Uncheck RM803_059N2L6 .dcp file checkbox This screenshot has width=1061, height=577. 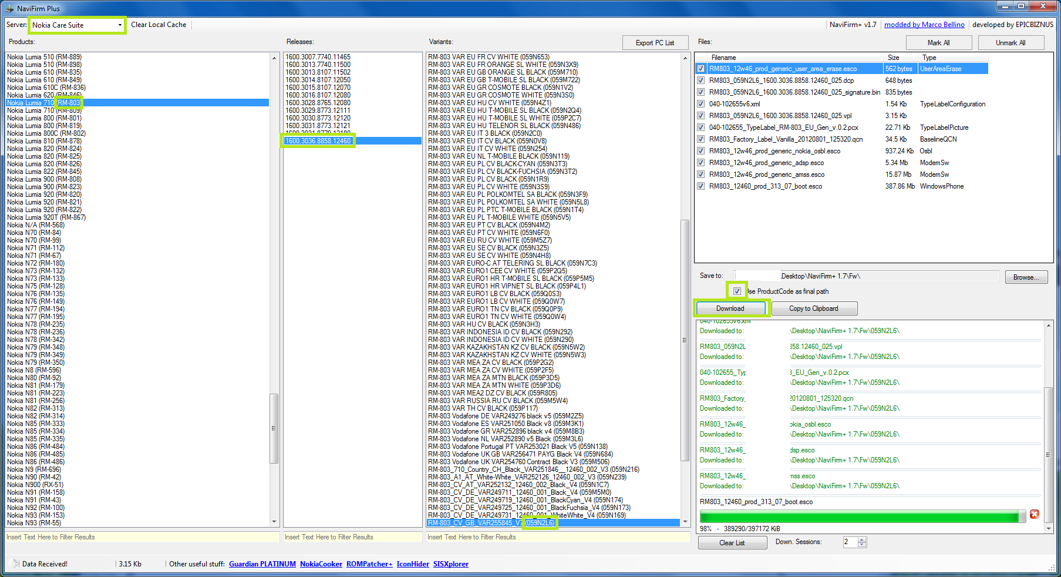pos(700,80)
